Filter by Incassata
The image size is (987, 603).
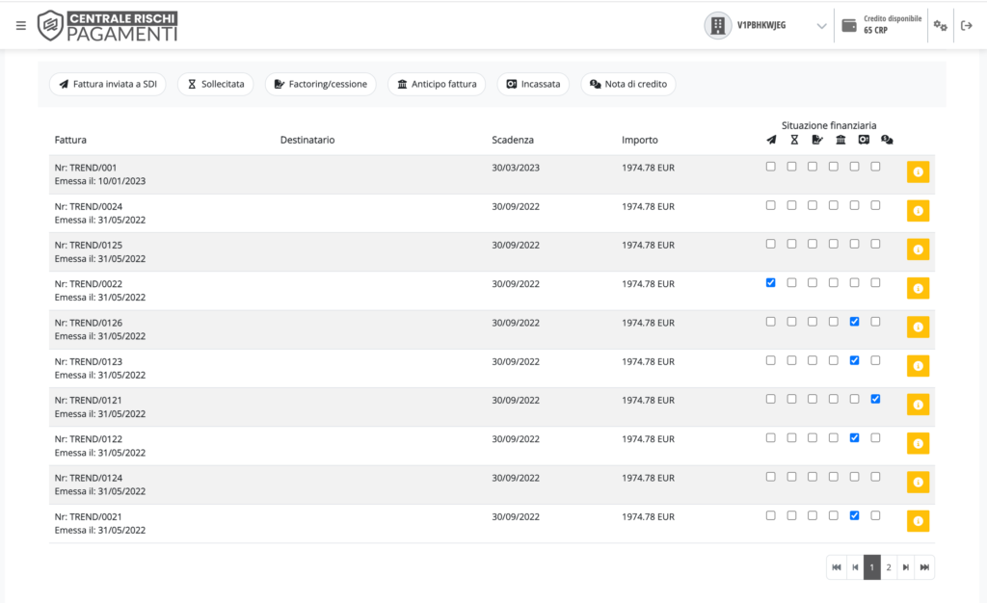pyautogui.click(x=533, y=84)
